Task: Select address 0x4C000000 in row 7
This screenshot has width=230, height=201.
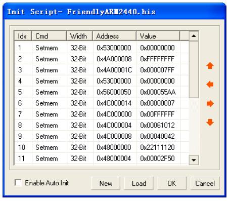Action: [x=114, y=114]
